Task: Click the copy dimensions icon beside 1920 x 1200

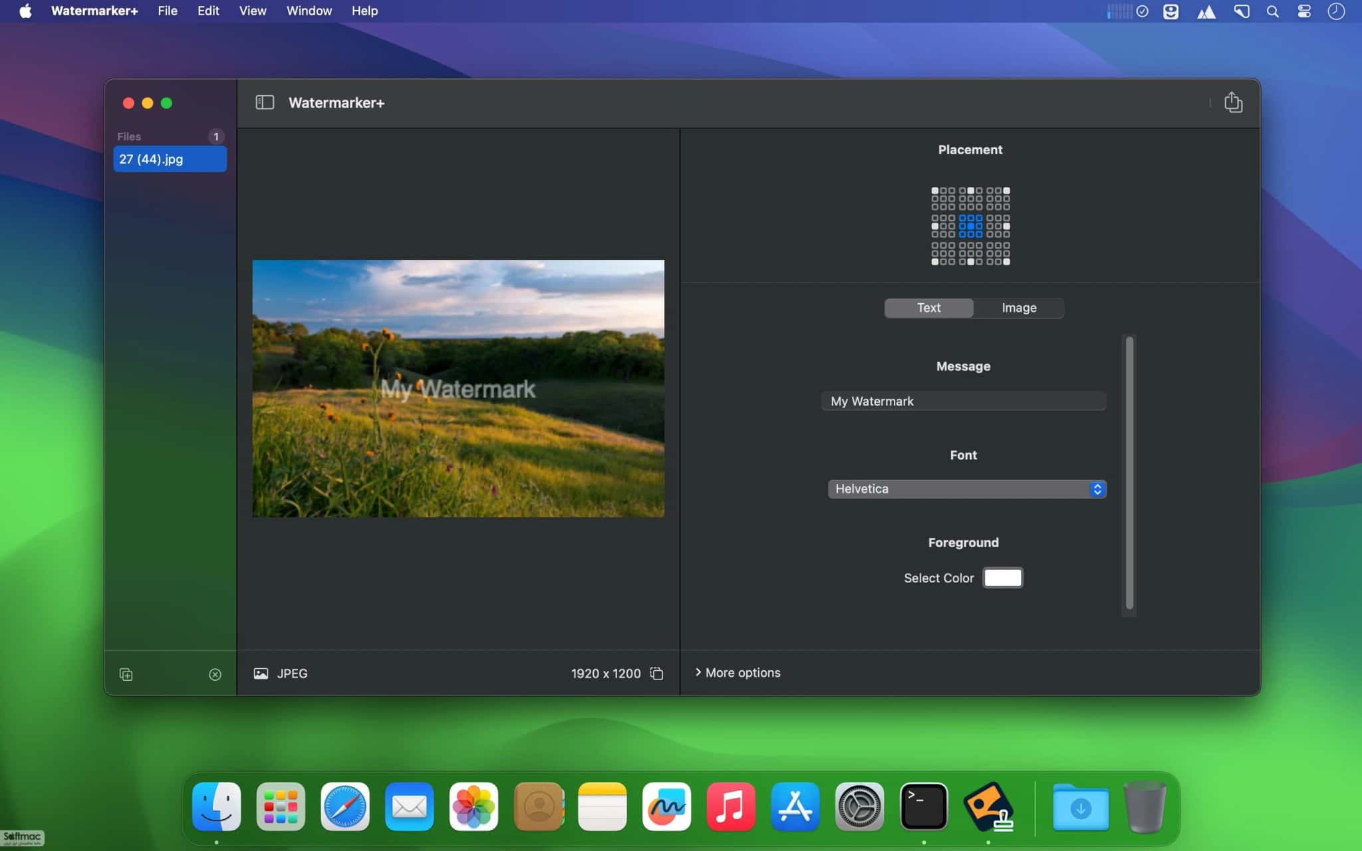Action: [656, 673]
